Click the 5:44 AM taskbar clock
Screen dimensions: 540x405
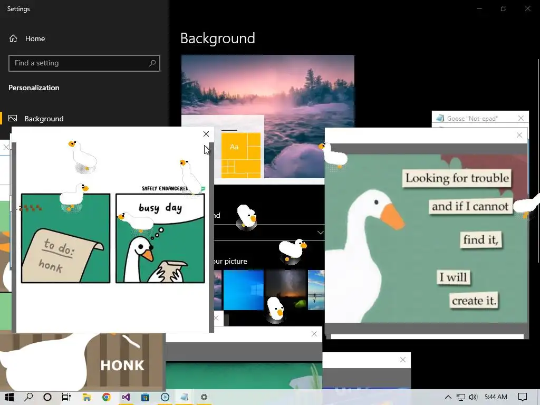496,397
